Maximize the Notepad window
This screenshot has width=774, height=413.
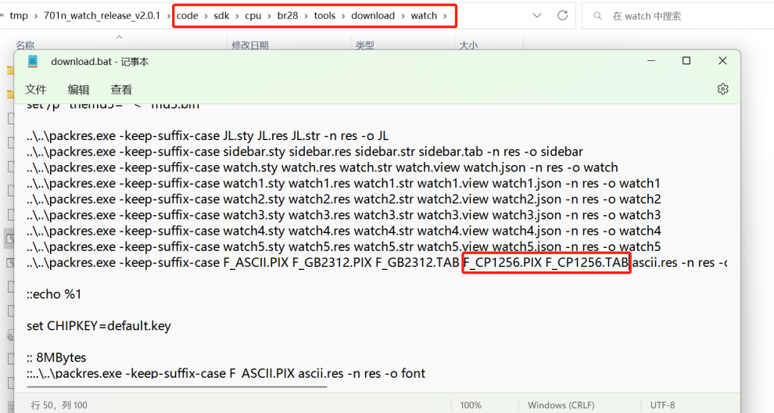[x=686, y=61]
